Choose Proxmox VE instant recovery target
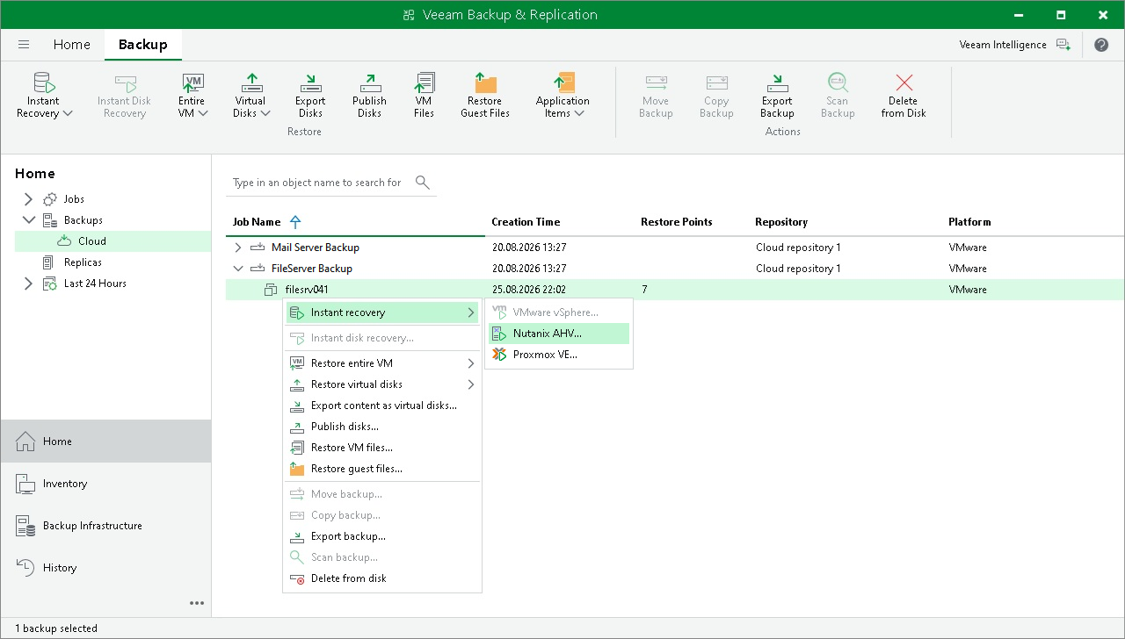This screenshot has width=1125, height=639. [x=559, y=355]
